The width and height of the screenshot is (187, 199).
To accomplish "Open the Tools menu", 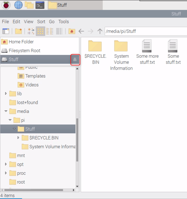I will point(64,22).
